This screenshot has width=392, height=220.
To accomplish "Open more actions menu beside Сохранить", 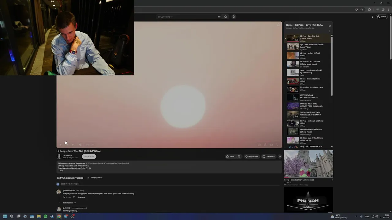I will (x=280, y=156).
